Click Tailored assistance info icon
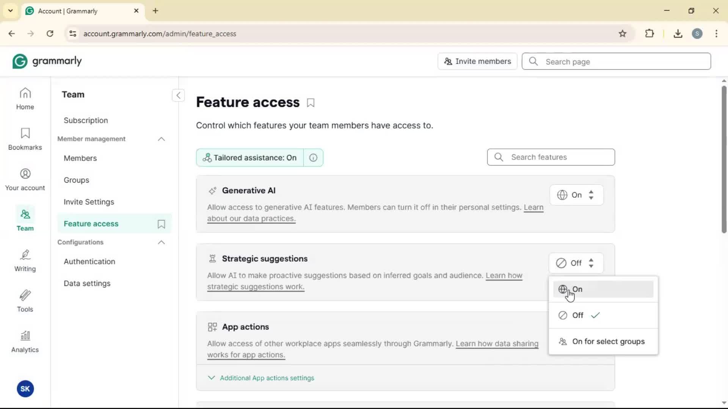728x409 pixels. point(313,158)
